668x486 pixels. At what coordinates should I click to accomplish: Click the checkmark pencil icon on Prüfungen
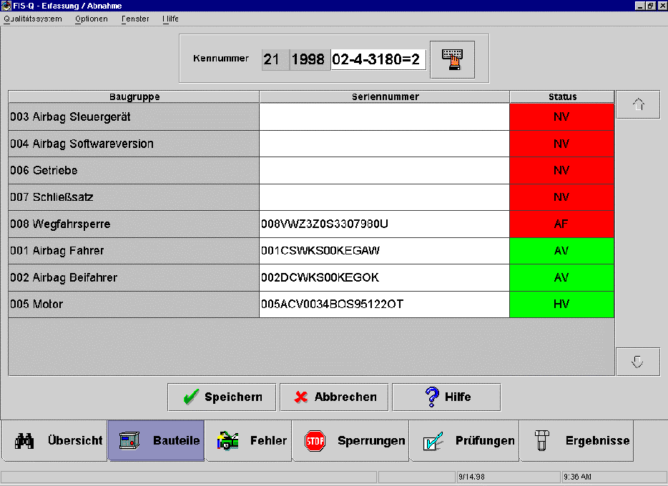tap(433, 440)
